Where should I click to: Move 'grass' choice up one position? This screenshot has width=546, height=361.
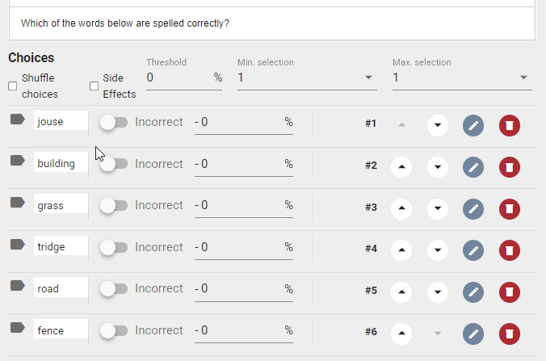(401, 208)
